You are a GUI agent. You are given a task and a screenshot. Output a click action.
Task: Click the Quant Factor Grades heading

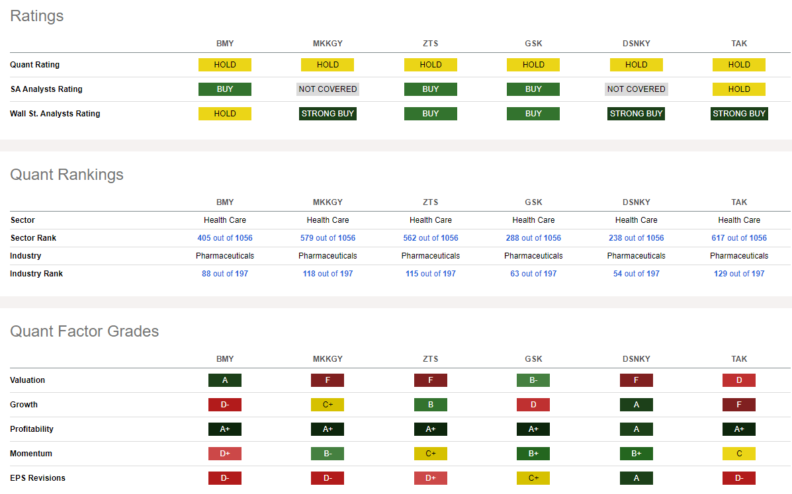coord(85,331)
